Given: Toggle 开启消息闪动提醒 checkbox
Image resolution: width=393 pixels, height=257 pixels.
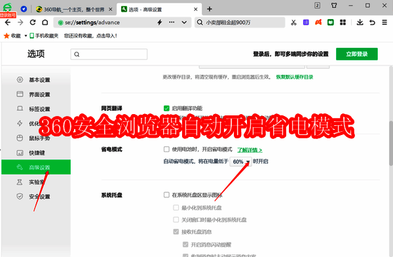Looking at the screenshot, I should [x=185, y=244].
